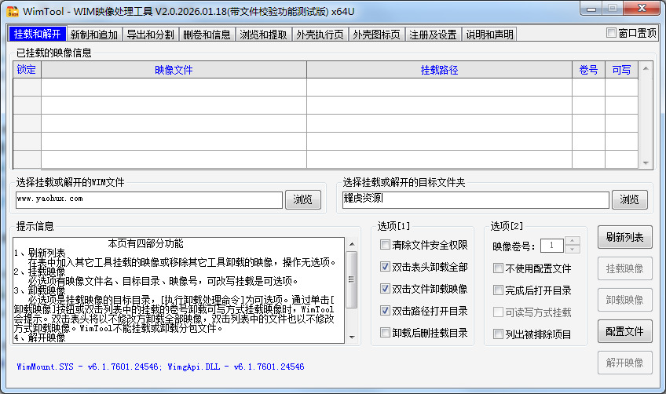Click 浏览 button beside the WIM file field
This screenshot has height=394, width=666.
[303, 200]
